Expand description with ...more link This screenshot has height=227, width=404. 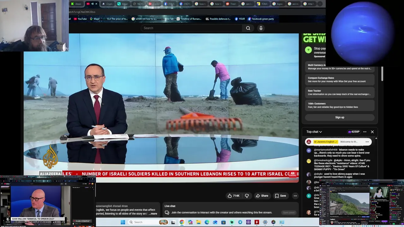(153, 214)
